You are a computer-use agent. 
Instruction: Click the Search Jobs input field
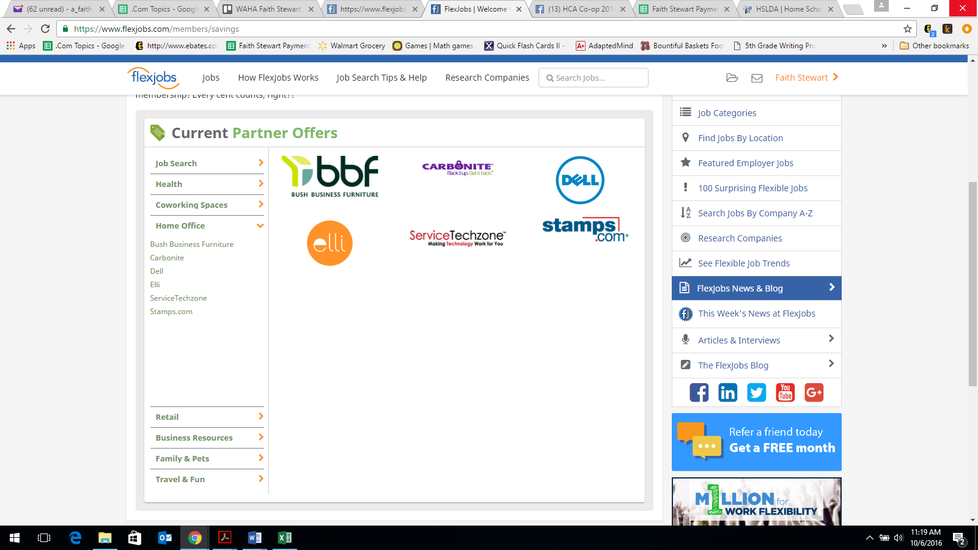pyautogui.click(x=593, y=78)
